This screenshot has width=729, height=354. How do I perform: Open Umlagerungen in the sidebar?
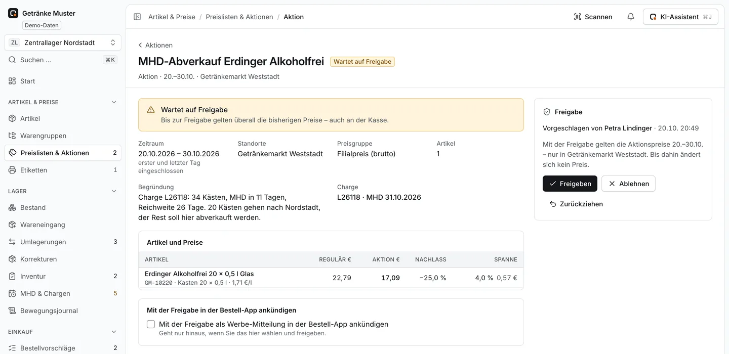(63, 242)
